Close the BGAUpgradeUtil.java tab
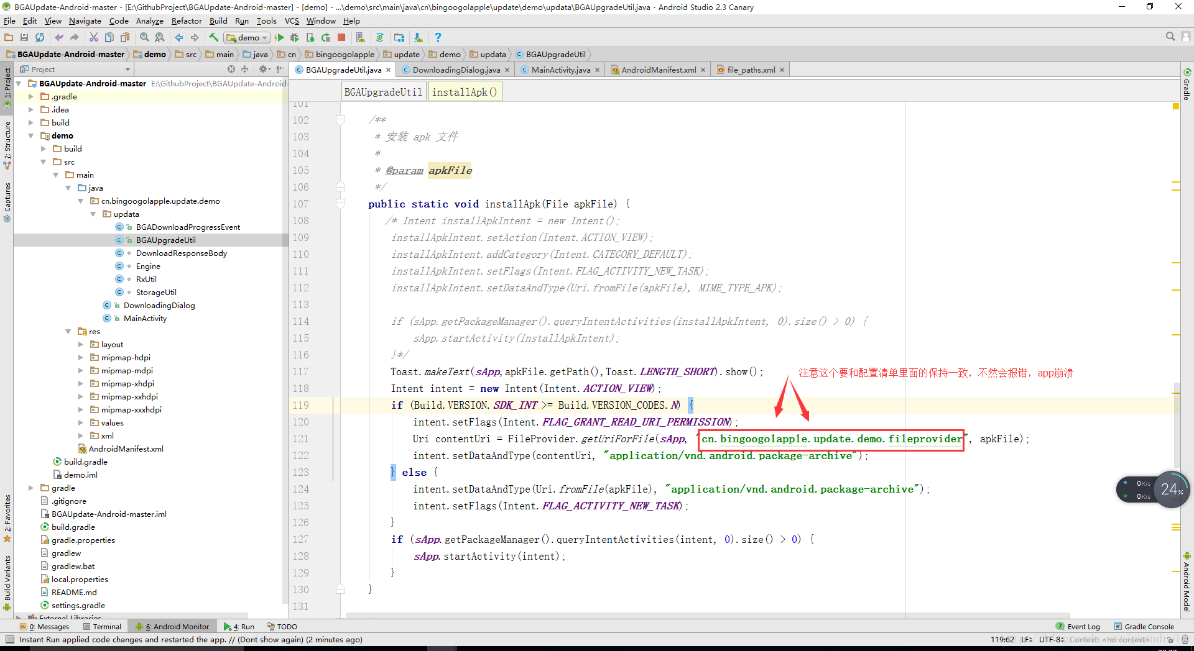The height and width of the screenshot is (651, 1194). tap(388, 70)
